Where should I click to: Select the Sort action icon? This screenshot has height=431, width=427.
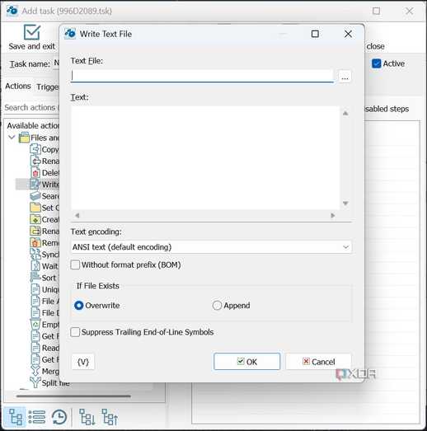35,278
